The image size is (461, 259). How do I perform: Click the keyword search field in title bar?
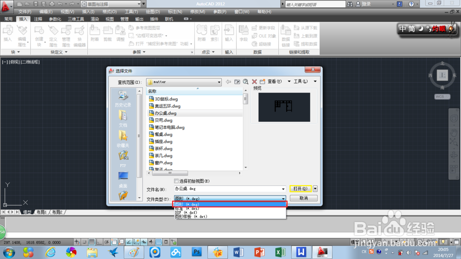tap(315, 4)
